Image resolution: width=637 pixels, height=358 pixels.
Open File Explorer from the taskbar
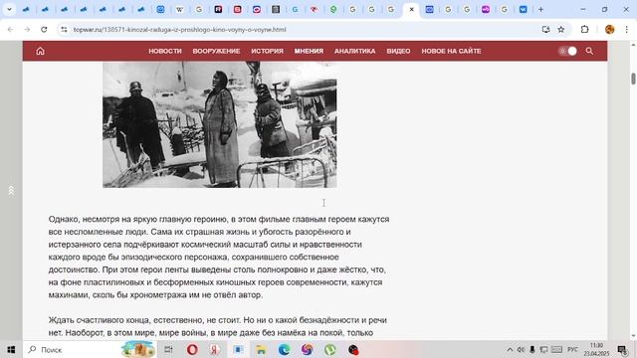coord(261,349)
